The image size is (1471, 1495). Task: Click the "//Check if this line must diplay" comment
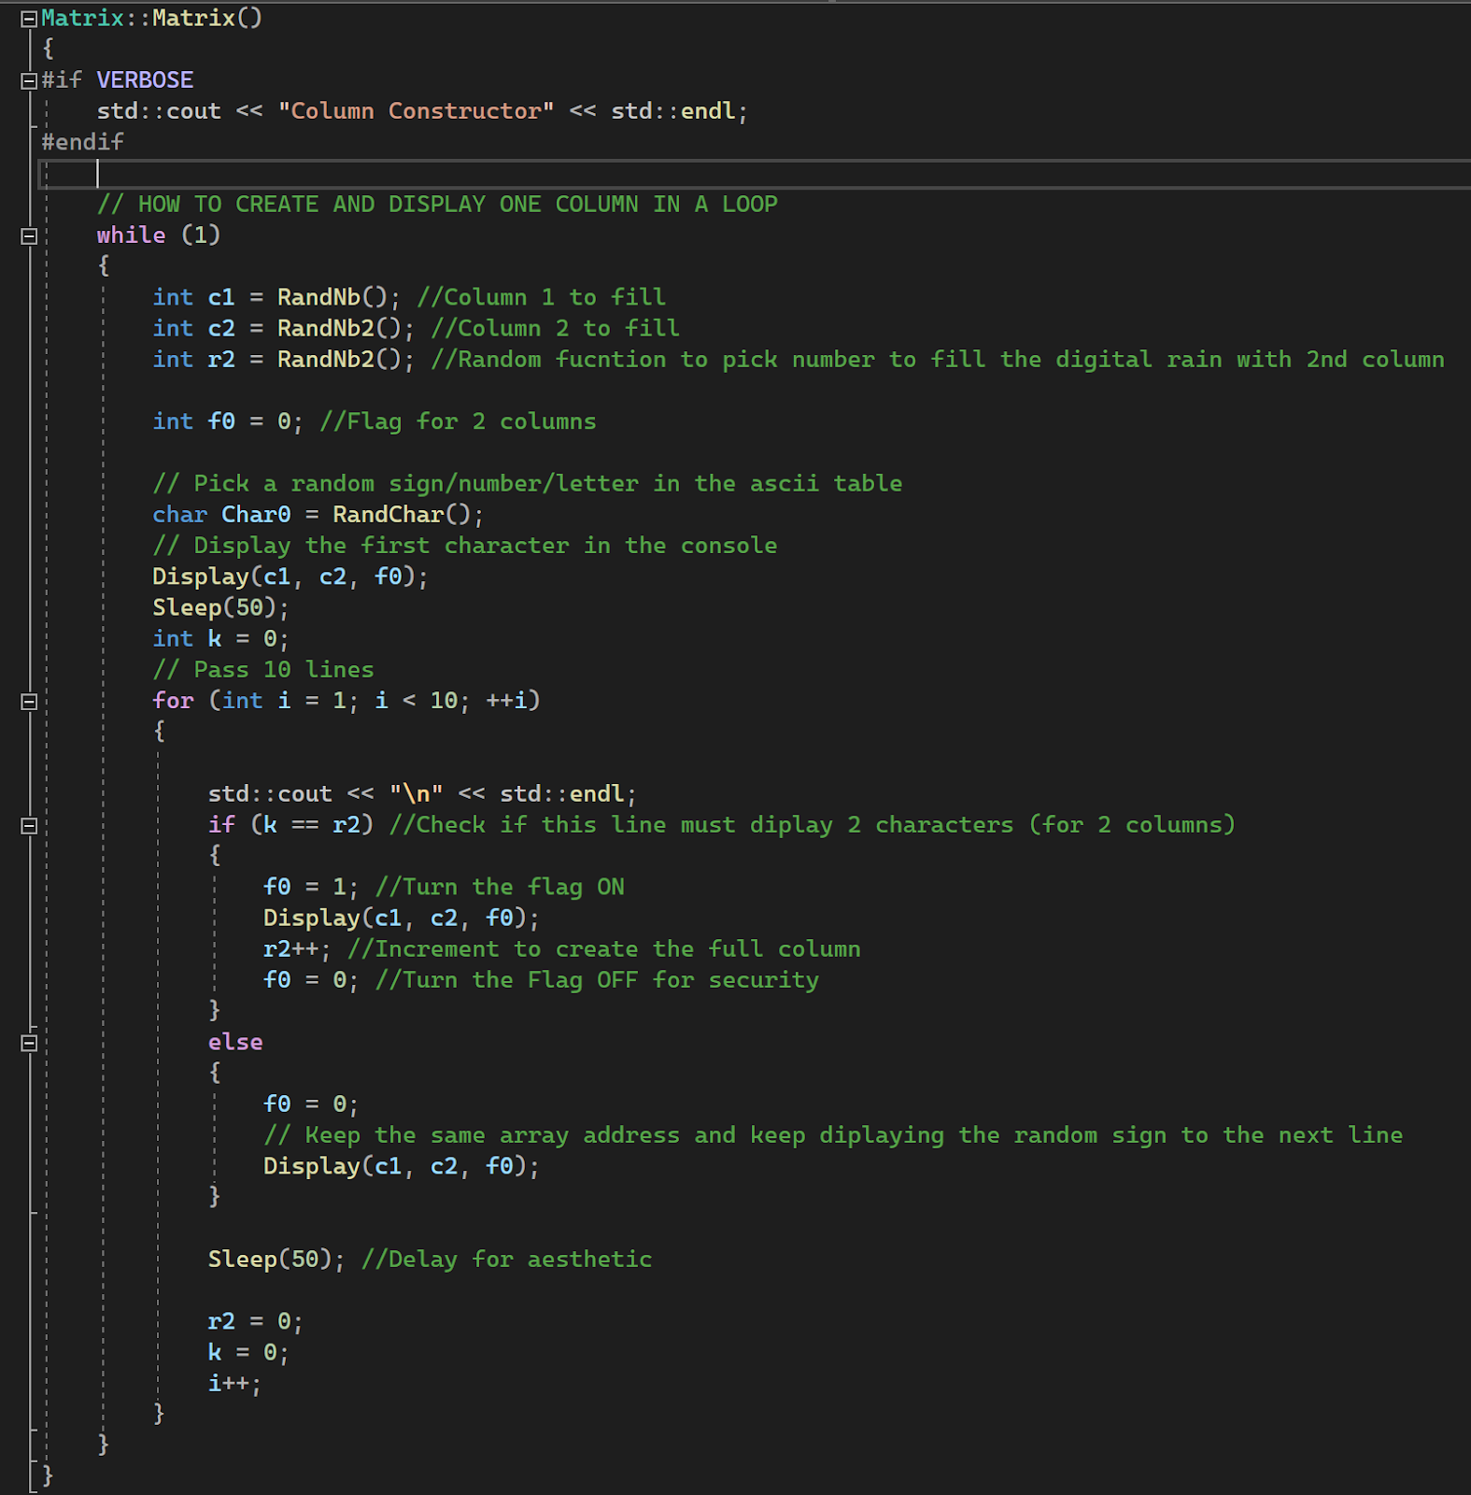[x=812, y=825]
